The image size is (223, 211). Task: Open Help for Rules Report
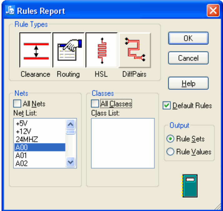tap(188, 83)
